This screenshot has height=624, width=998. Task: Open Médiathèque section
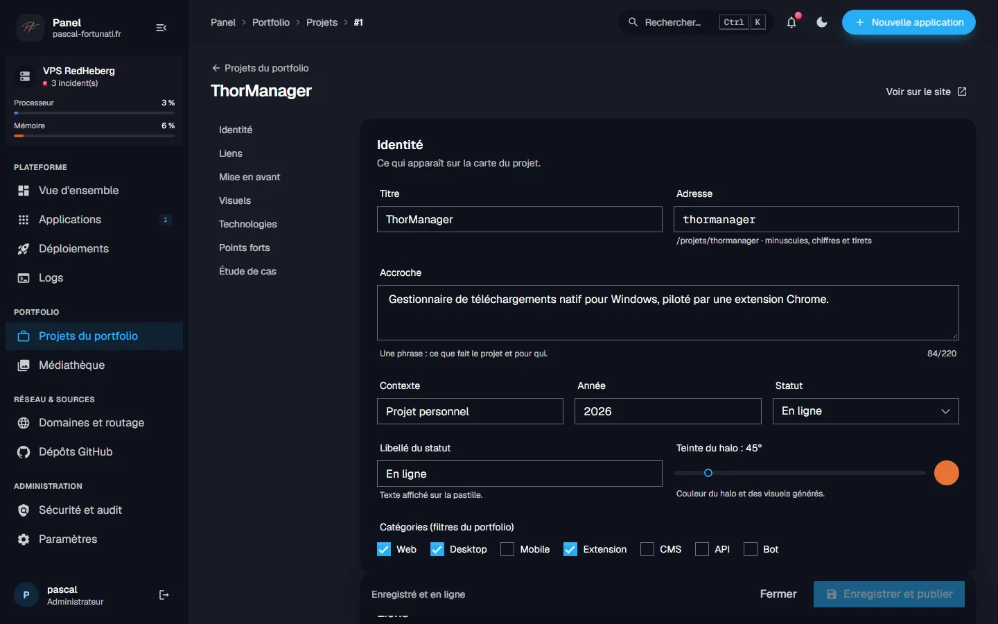94,365
